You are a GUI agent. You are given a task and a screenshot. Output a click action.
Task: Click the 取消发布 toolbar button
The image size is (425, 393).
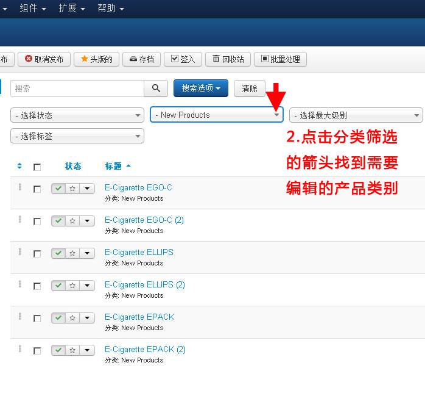tap(44, 59)
